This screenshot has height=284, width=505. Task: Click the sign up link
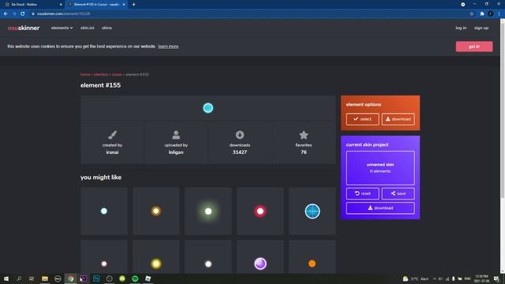point(481,28)
